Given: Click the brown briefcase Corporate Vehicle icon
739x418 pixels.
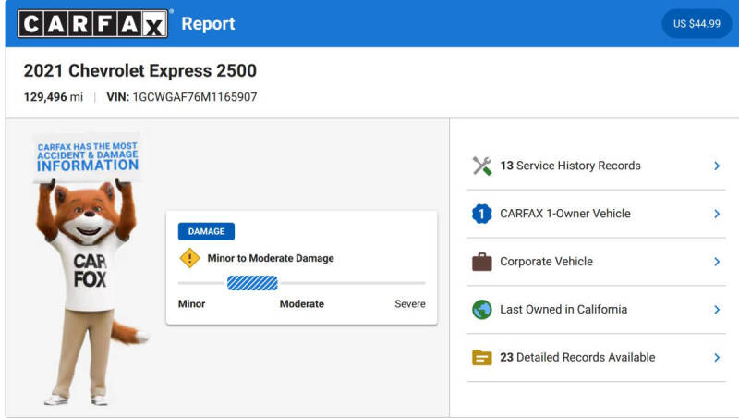Looking at the screenshot, I should click(481, 262).
